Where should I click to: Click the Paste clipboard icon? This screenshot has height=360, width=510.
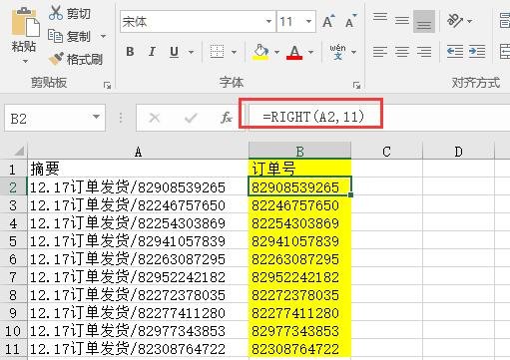coord(25,22)
